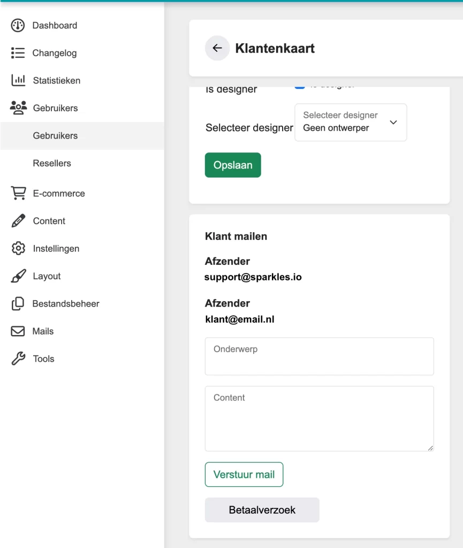This screenshot has width=463, height=548.
Task: Open the 'Selecteer designer' dropdown
Action: click(351, 123)
